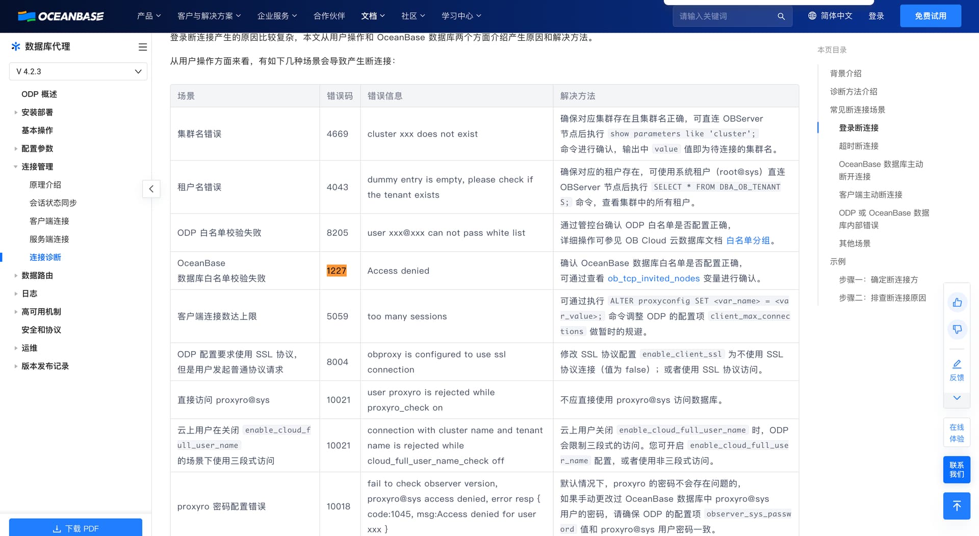Follow the 白名单分组 link
Viewport: 979px width, 536px height.
click(x=748, y=240)
